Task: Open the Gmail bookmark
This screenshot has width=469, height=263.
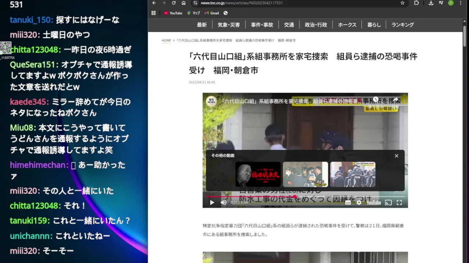Action: pos(212,13)
